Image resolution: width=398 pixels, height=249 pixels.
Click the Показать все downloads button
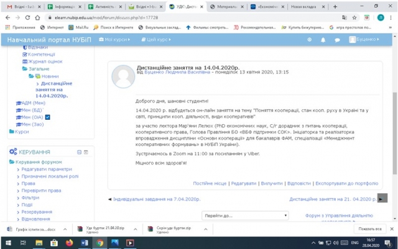pyautogui.click(x=370, y=229)
